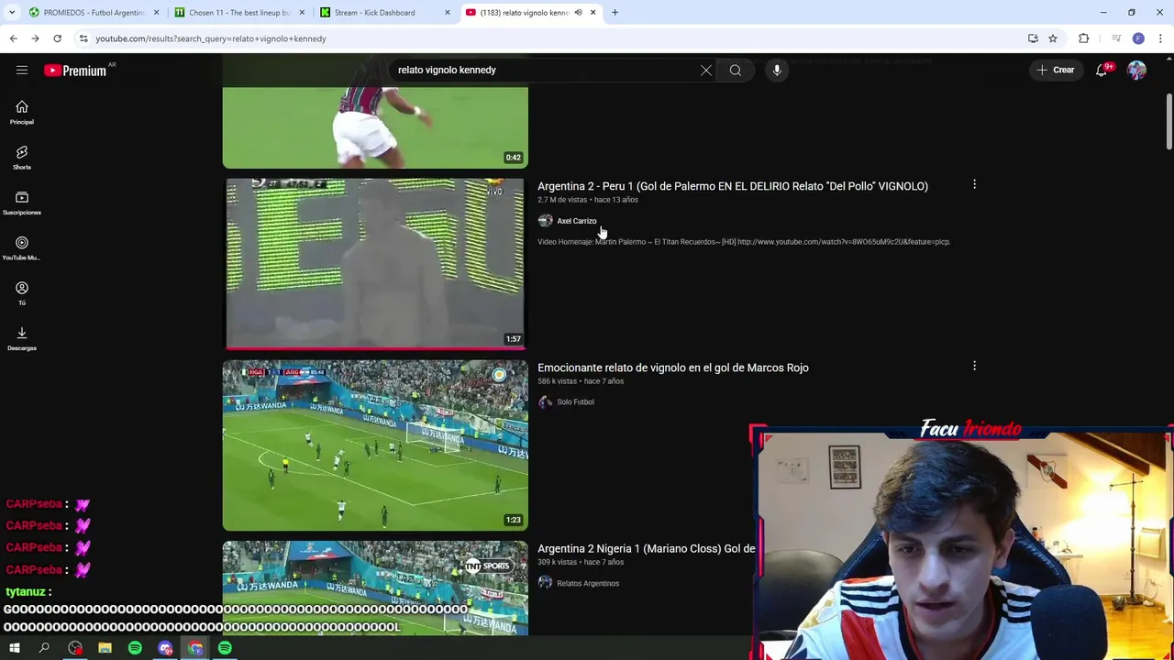
Task: Clear the search box with the X
Action: [706, 70]
